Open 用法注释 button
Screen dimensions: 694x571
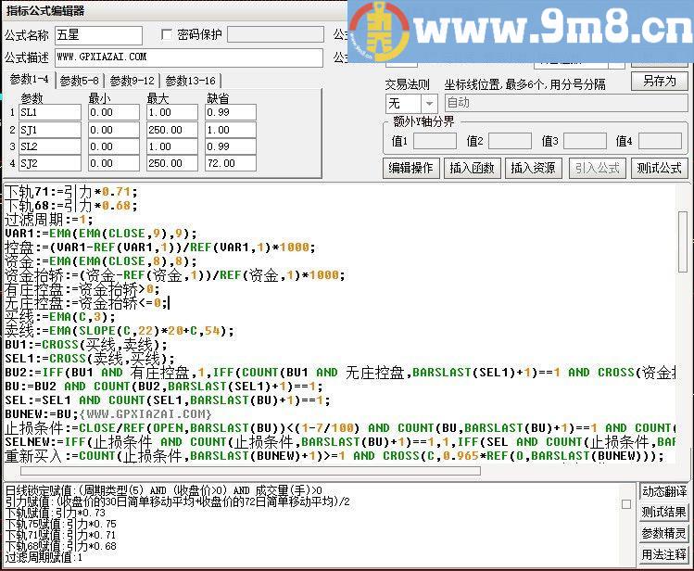tap(664, 554)
